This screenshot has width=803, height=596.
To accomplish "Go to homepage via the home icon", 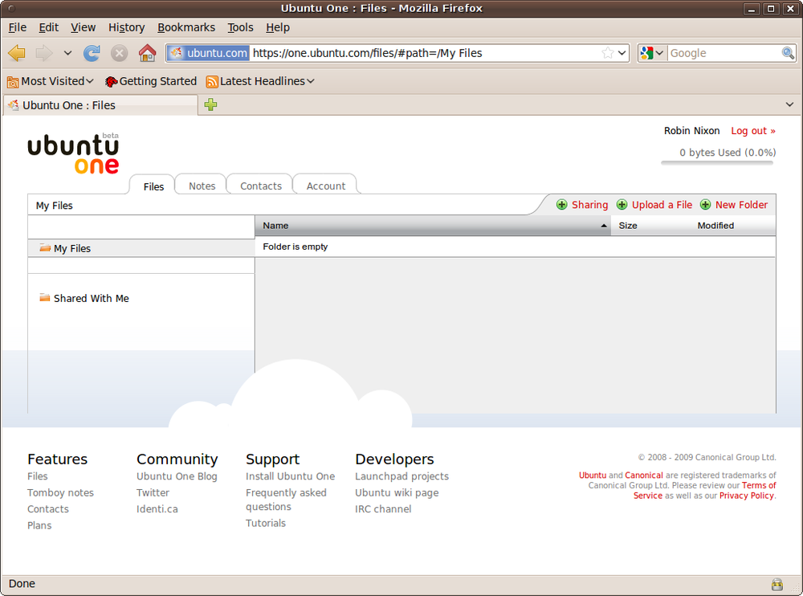I will pyautogui.click(x=147, y=53).
